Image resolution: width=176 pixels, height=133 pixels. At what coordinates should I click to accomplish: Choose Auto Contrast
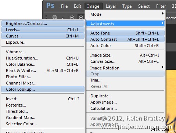tap(125, 39)
